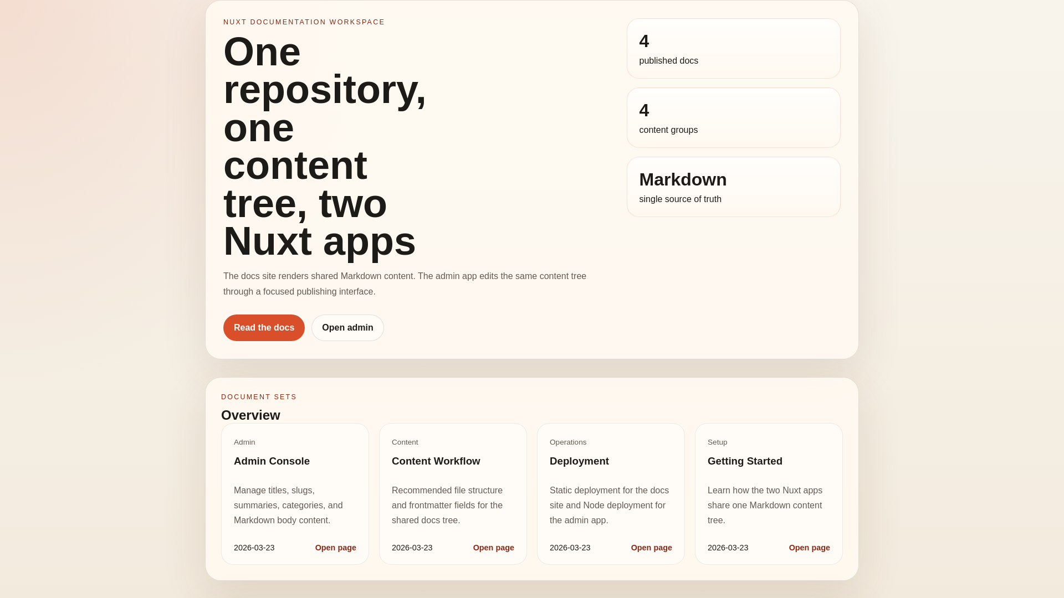This screenshot has height=598, width=1064.
Task: Click the Admin category label above Admin Console
Action: coord(244,442)
